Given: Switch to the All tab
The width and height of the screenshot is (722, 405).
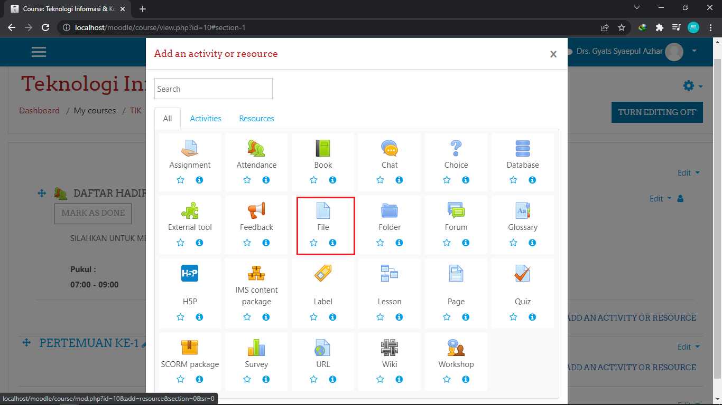Looking at the screenshot, I should click(168, 119).
